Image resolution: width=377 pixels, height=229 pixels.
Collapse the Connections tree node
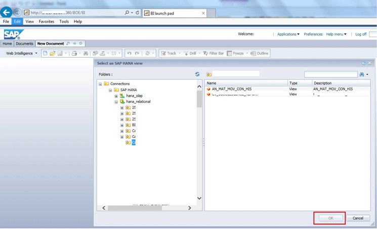coord(100,84)
